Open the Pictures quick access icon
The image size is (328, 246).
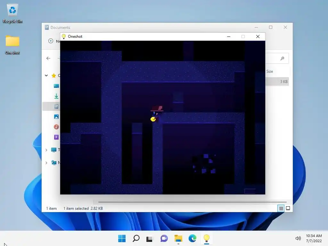tap(56, 117)
